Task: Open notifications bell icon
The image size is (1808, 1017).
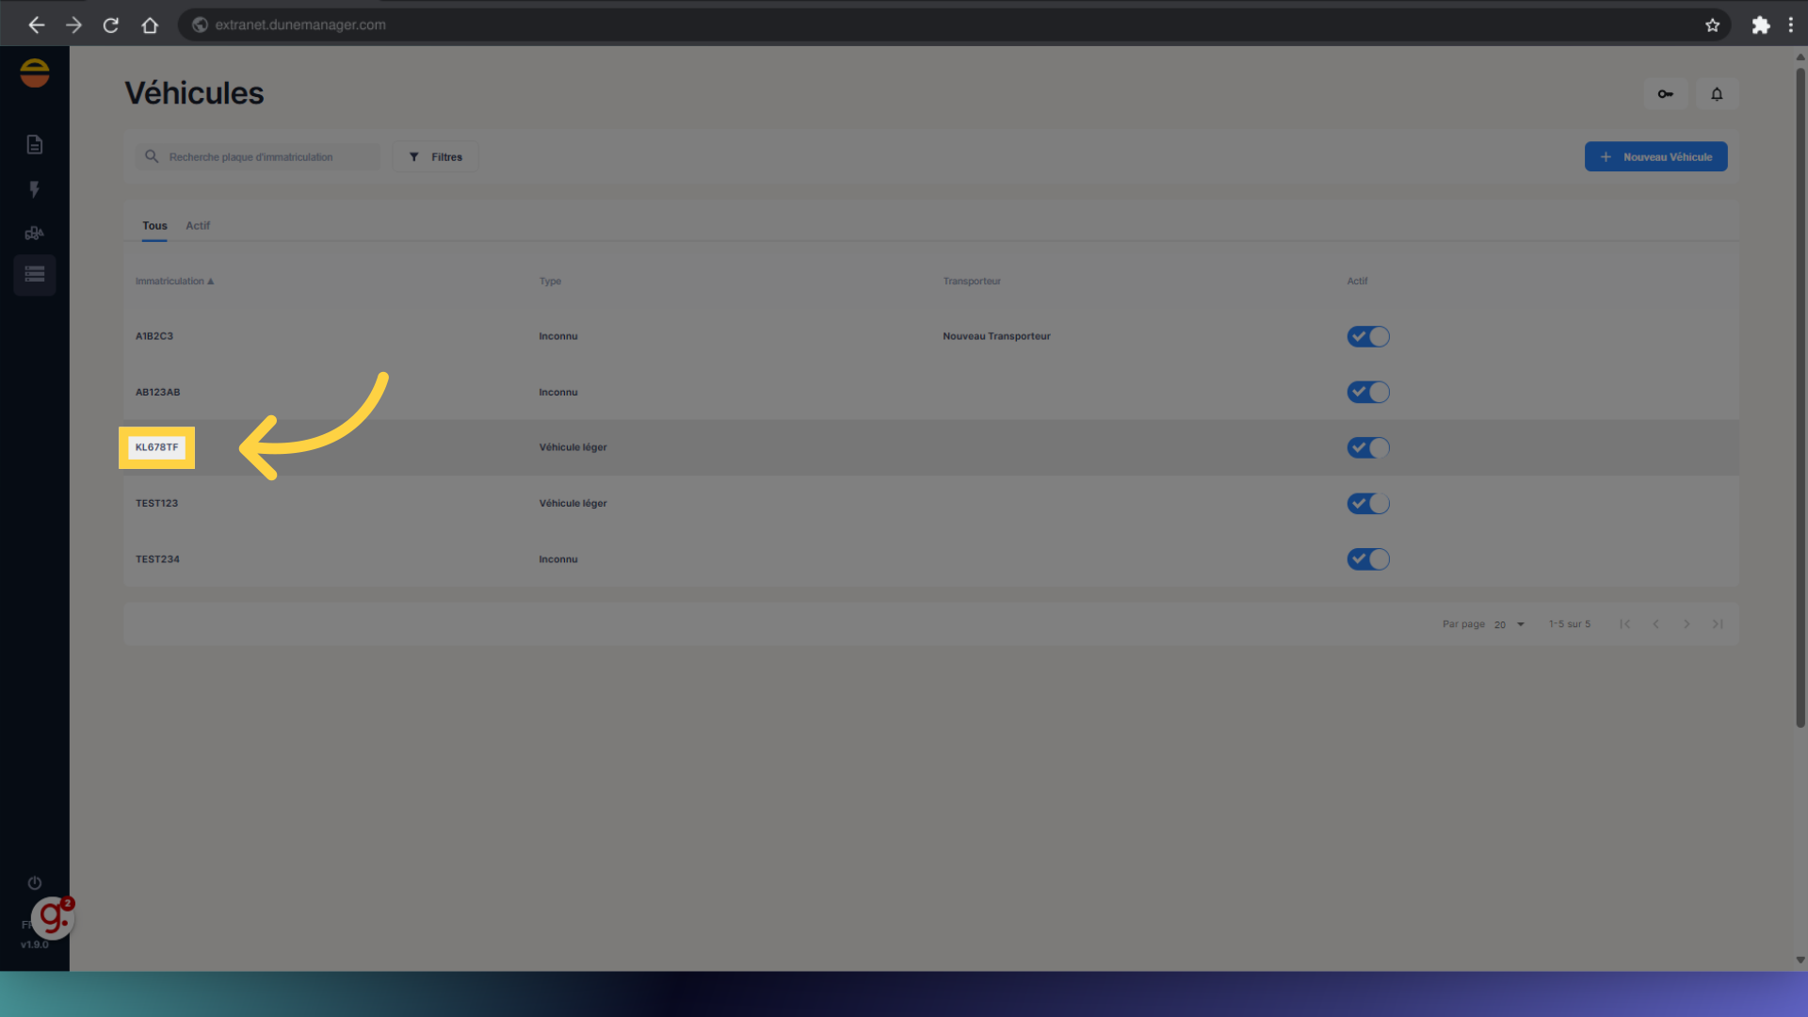Action: click(1716, 94)
